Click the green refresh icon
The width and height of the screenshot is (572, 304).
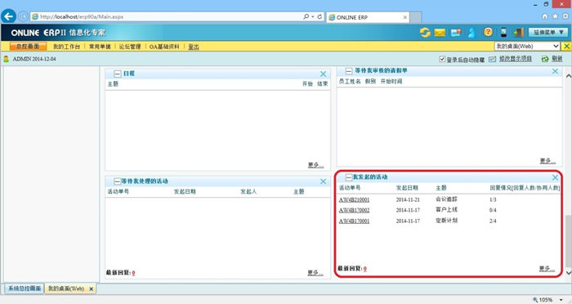[545, 59]
